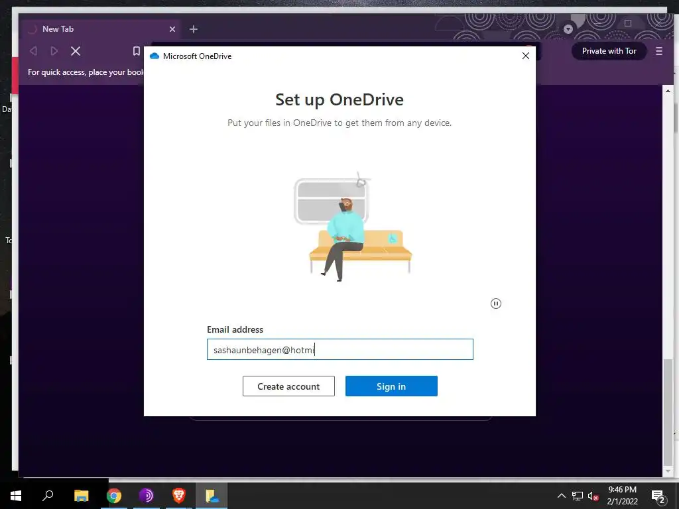Close the Microsoft OneDrive dialog
The width and height of the screenshot is (679, 509).
526,56
